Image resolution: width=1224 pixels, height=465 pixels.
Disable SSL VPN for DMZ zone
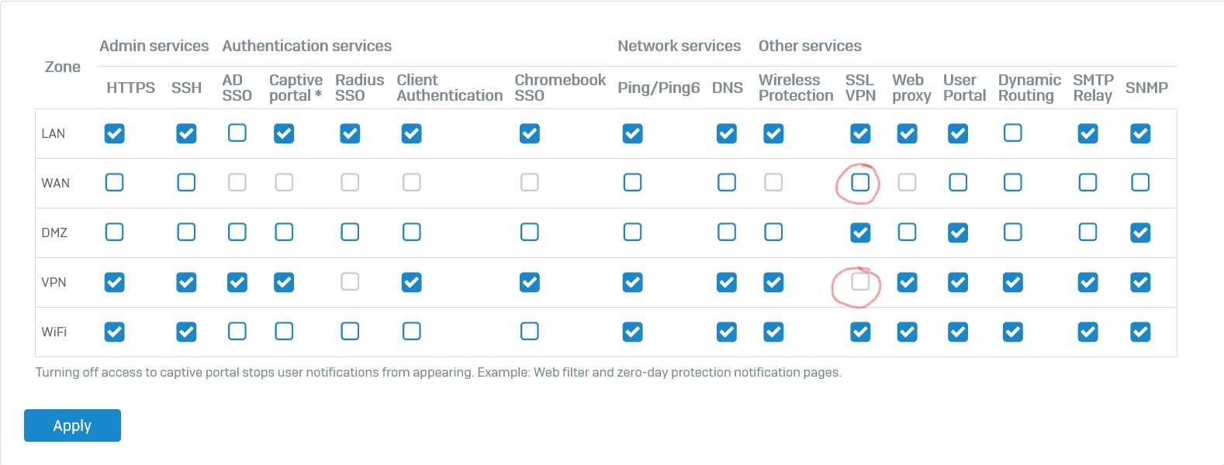pos(860,232)
